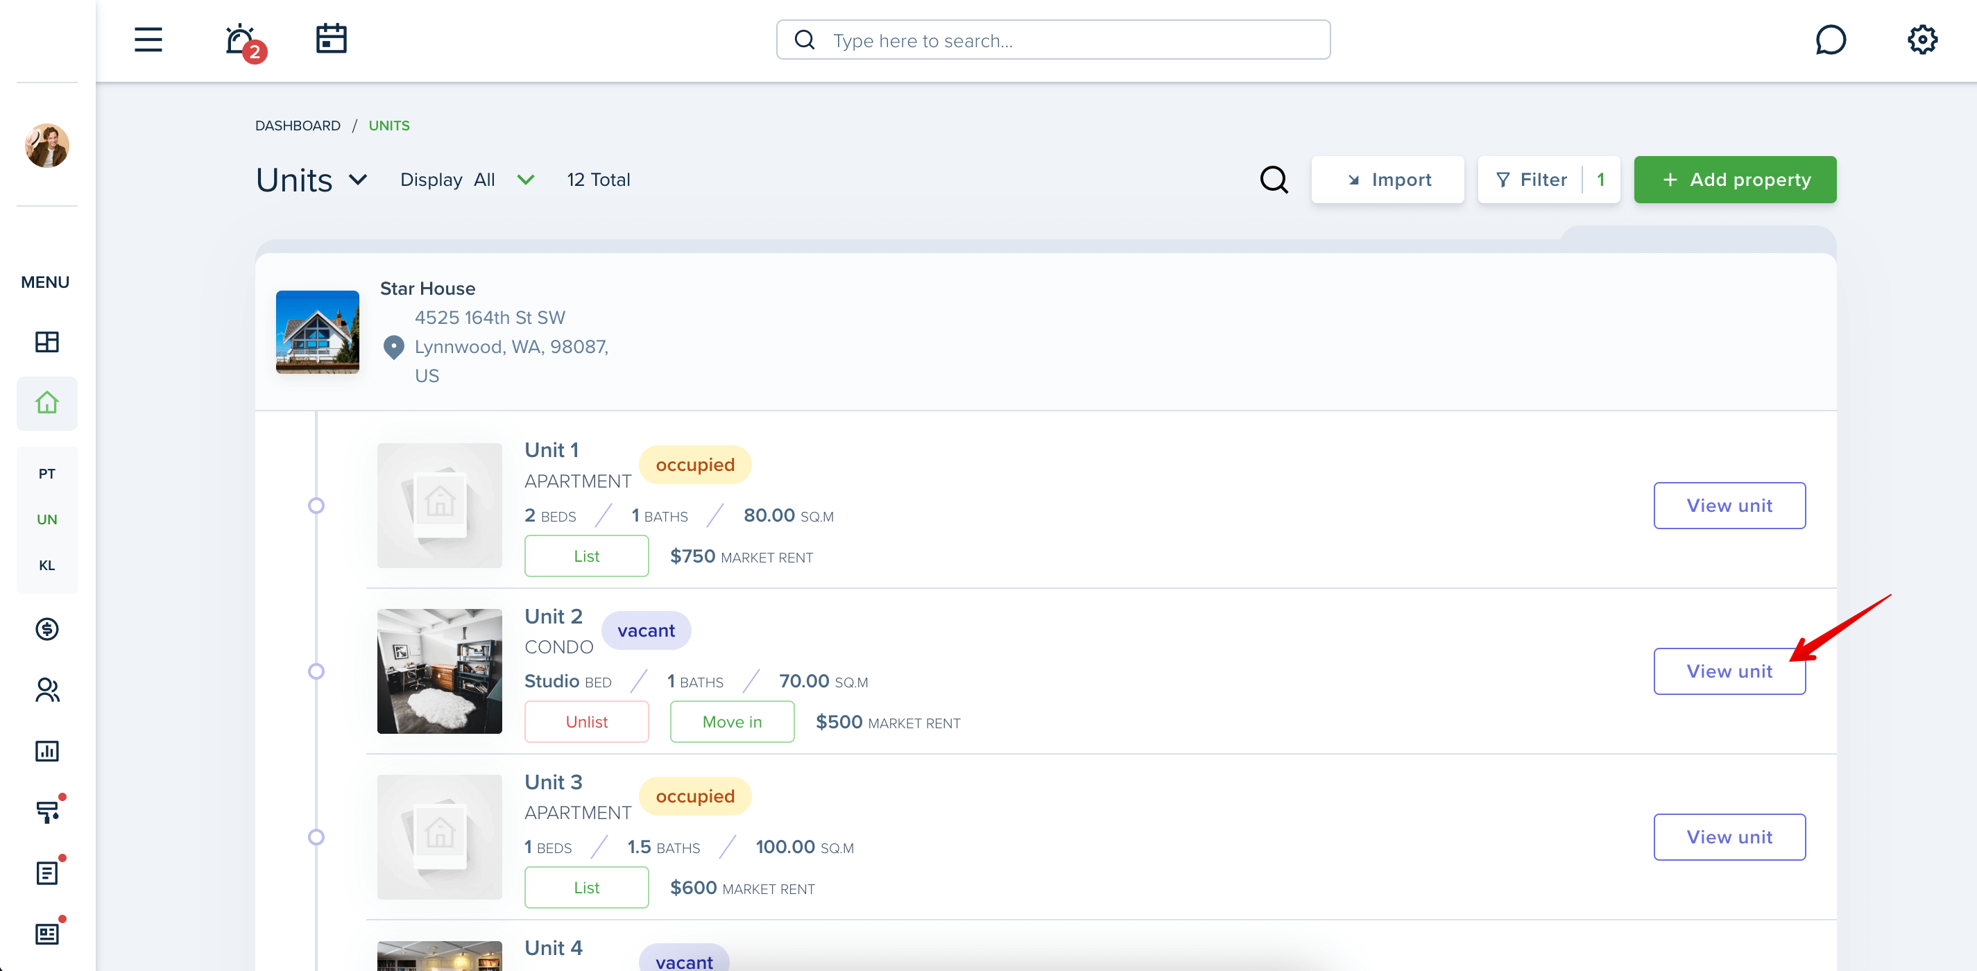Click the Star House property name
This screenshot has width=1977, height=971.
427,289
